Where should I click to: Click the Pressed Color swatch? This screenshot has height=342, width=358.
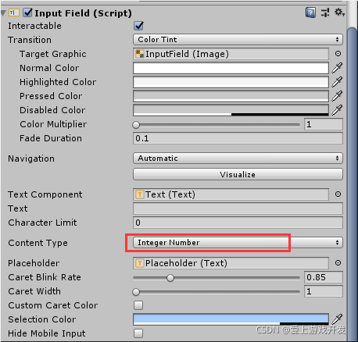click(231, 96)
